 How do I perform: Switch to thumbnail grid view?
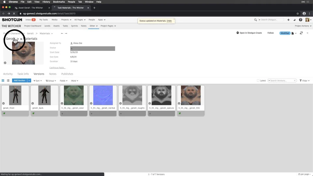point(3,81)
